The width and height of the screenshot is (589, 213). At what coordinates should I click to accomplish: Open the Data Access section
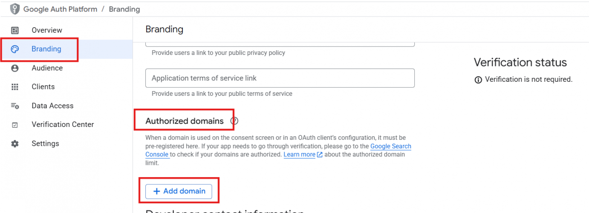[52, 106]
